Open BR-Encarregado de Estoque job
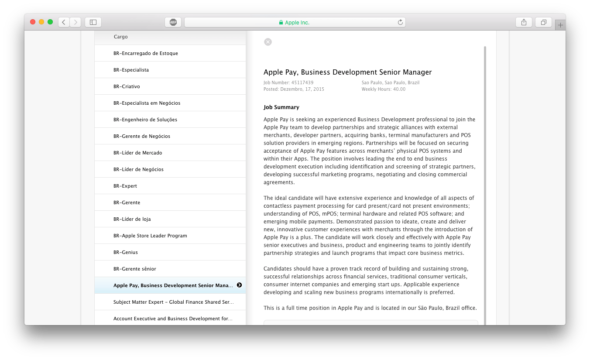Viewport: 590px width, 360px height. (x=170, y=53)
